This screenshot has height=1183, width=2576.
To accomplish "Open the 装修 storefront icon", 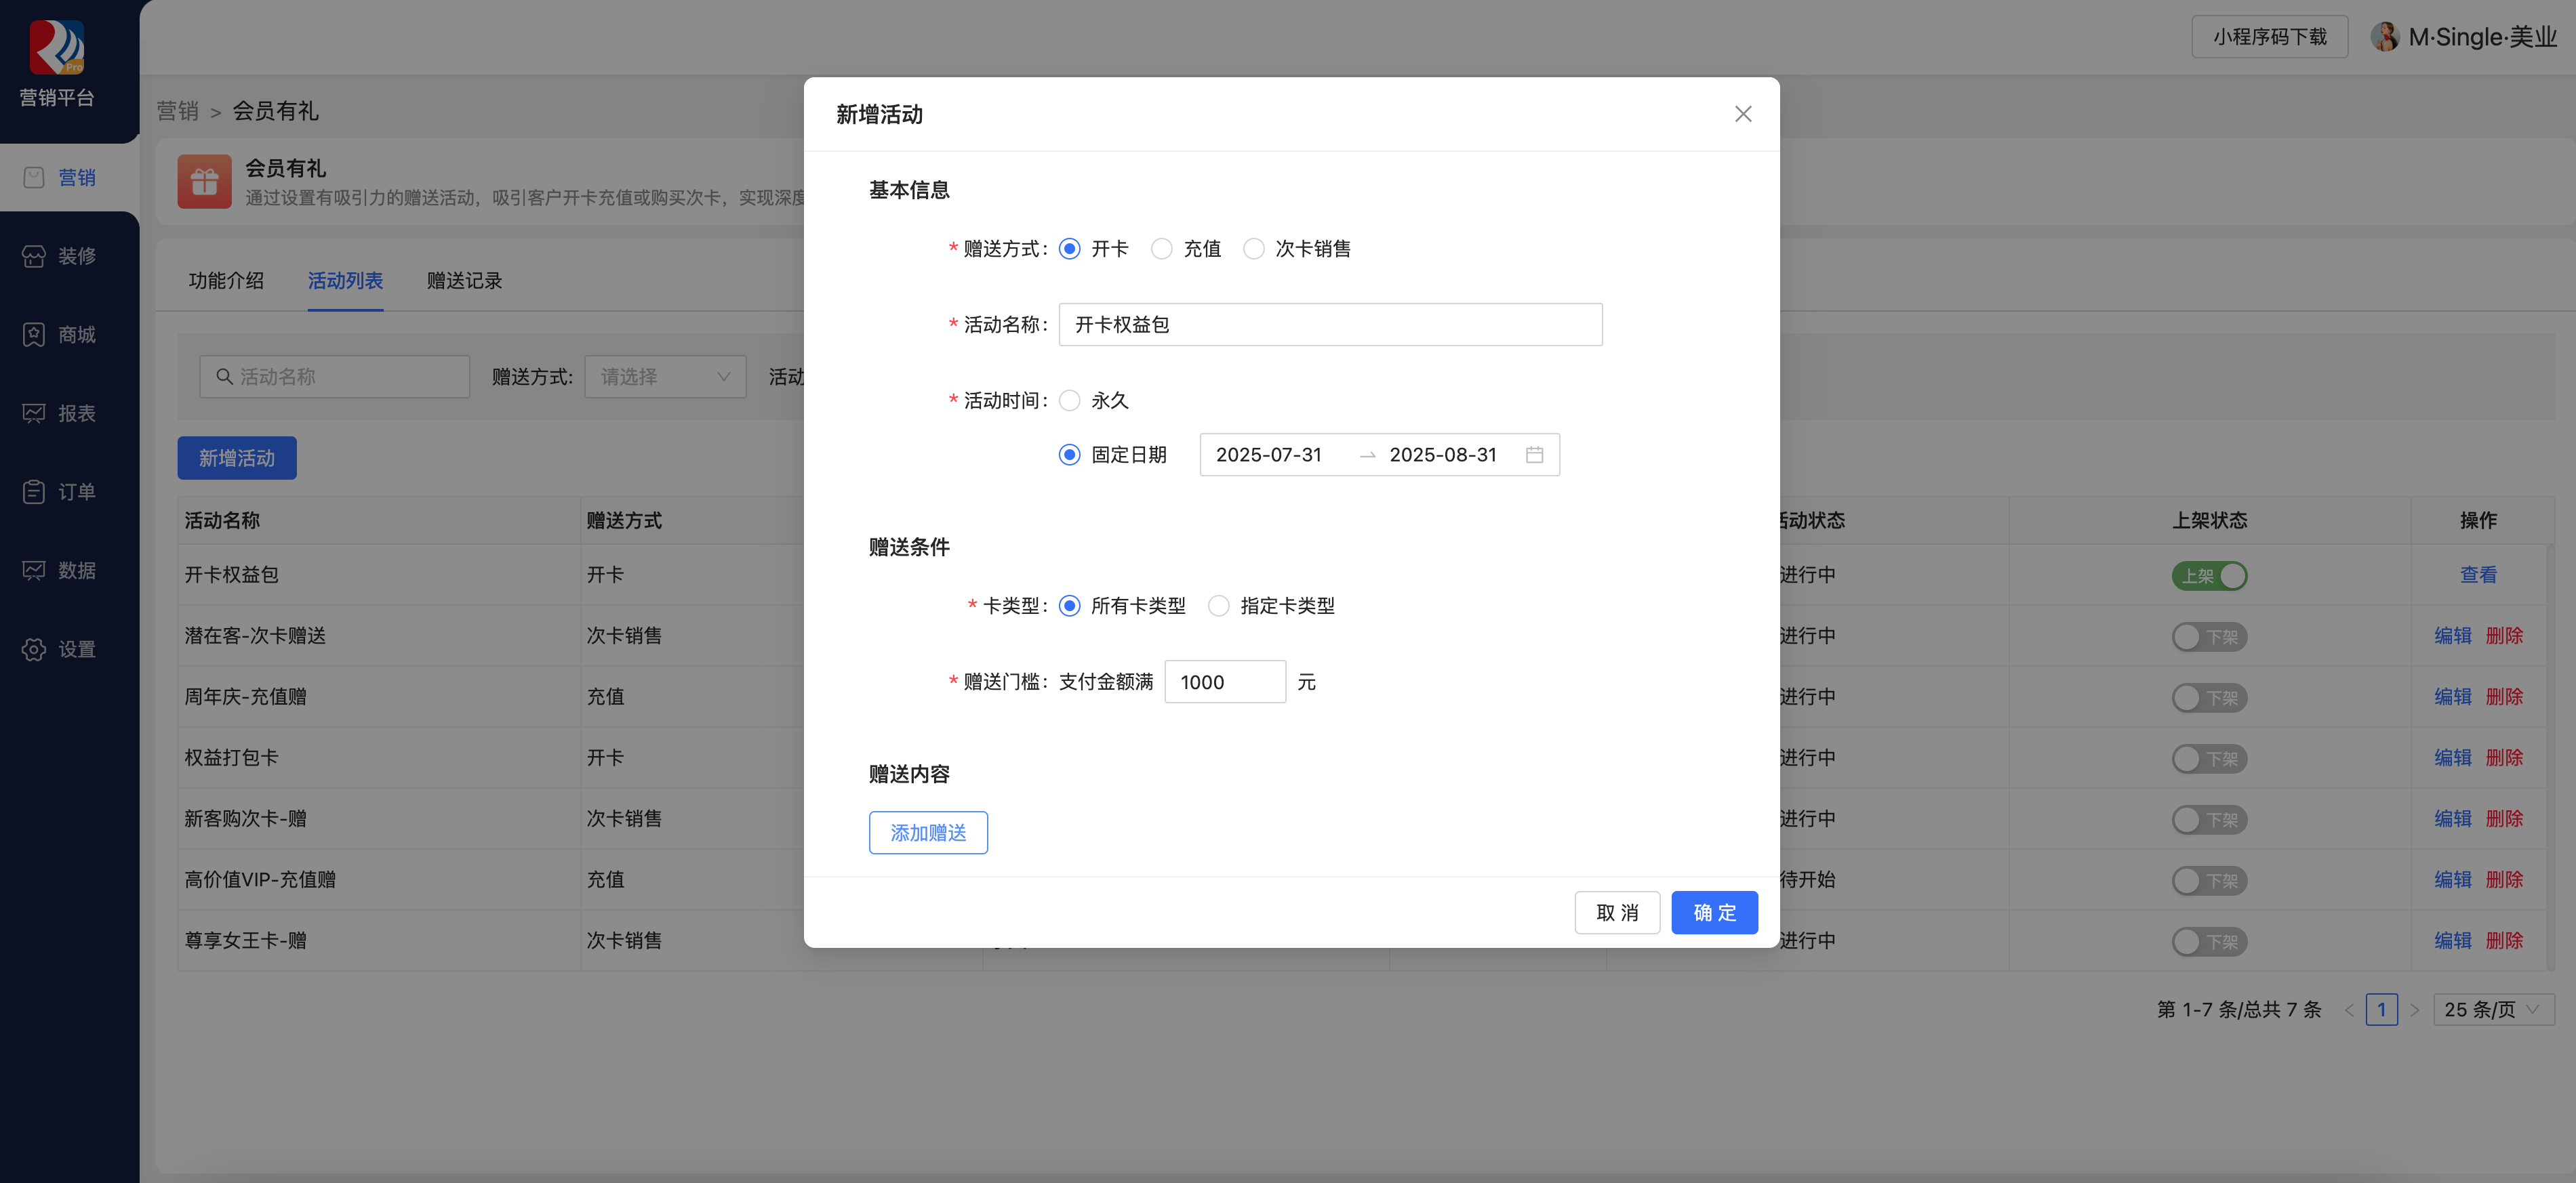I will [x=34, y=257].
